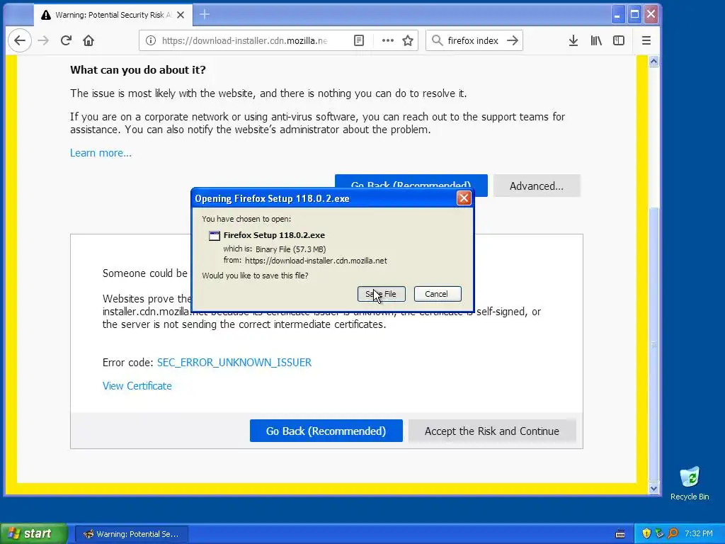The height and width of the screenshot is (544, 725).
Task: Click the scrollbar up arrow
Action: pos(653,61)
